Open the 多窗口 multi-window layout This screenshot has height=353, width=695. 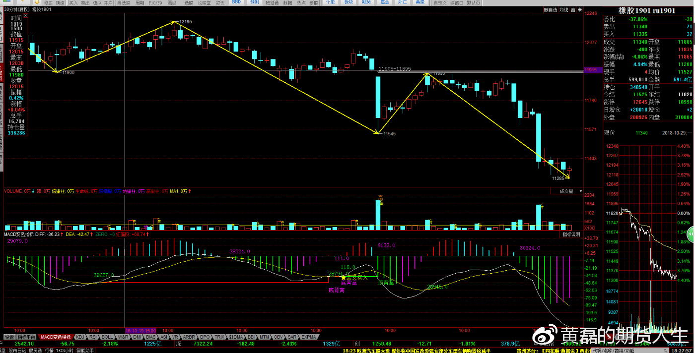pyautogui.click(x=457, y=2)
